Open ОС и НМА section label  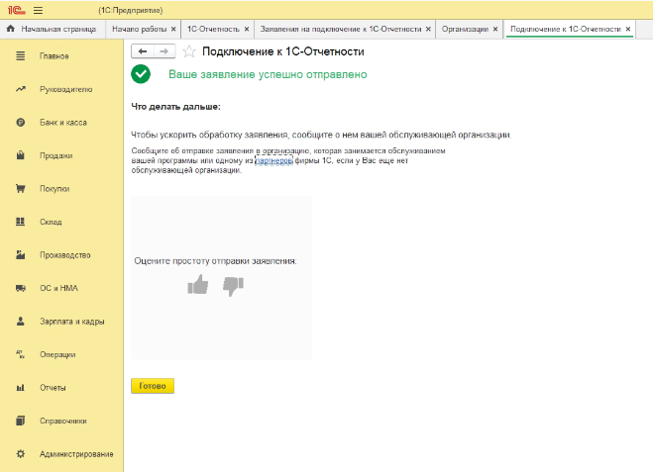[x=58, y=288]
